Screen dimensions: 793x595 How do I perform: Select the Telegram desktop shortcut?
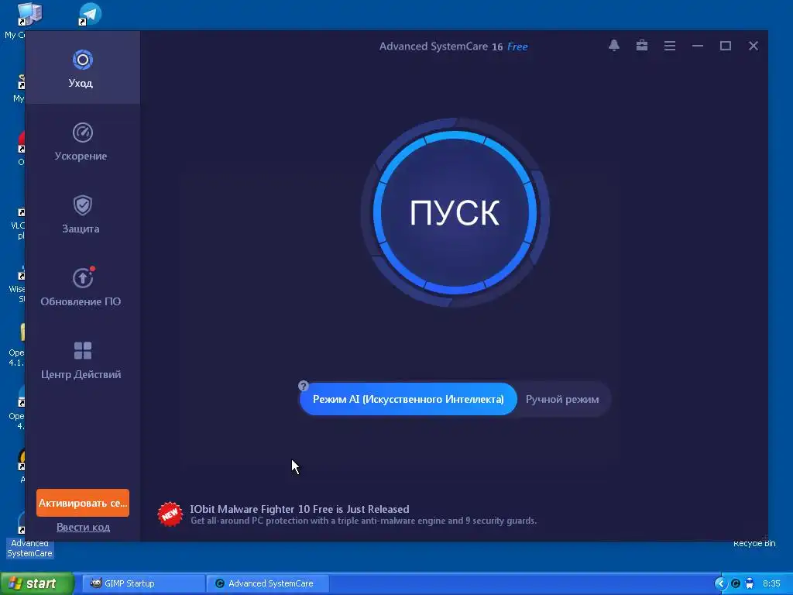90,14
